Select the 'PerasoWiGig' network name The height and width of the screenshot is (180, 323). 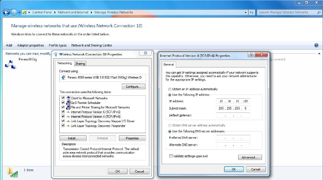coord(28,60)
